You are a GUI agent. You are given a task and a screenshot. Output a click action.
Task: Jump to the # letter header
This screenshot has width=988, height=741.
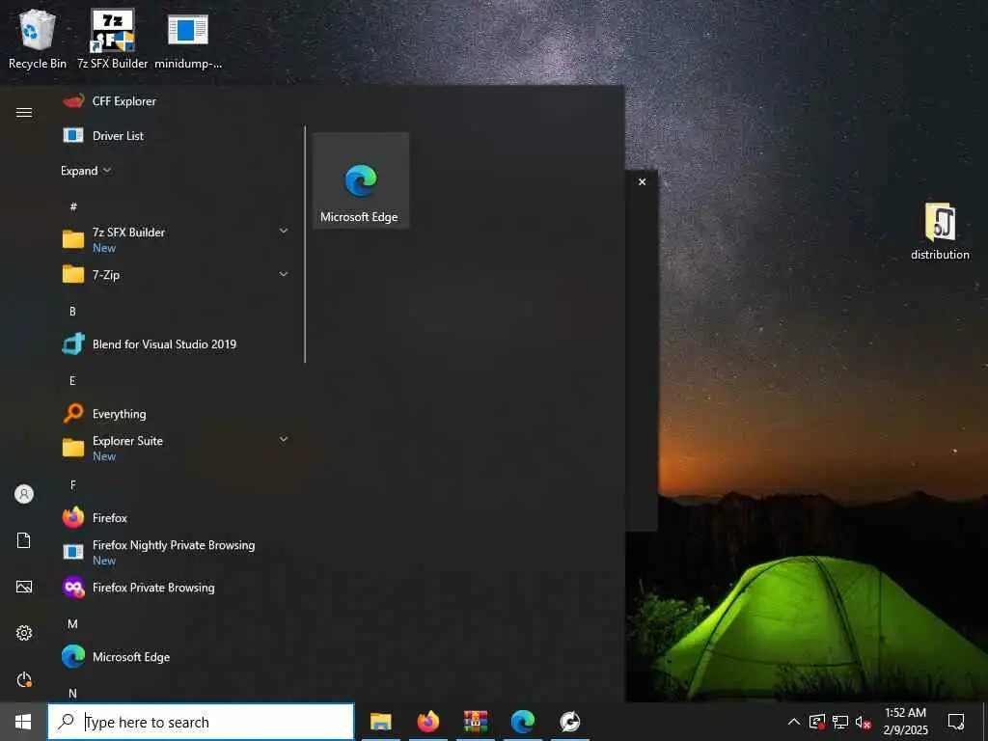(x=73, y=206)
